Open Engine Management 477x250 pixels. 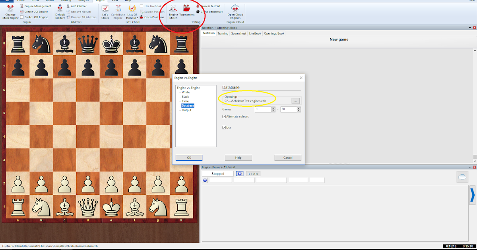(37, 6)
